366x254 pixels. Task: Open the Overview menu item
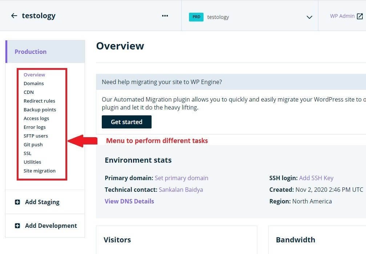pyautogui.click(x=34, y=75)
